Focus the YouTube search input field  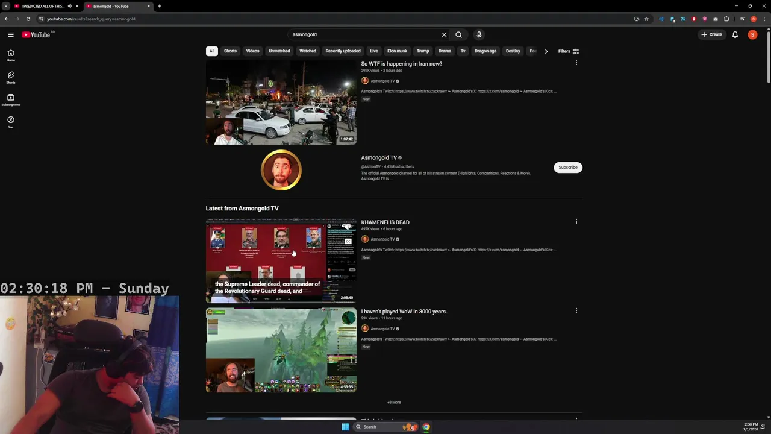coord(364,34)
